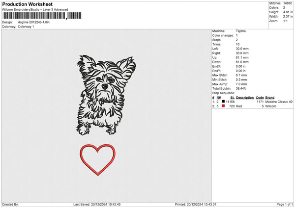Click the Code column header
This screenshot has height=208, width=295.
click(260, 98)
